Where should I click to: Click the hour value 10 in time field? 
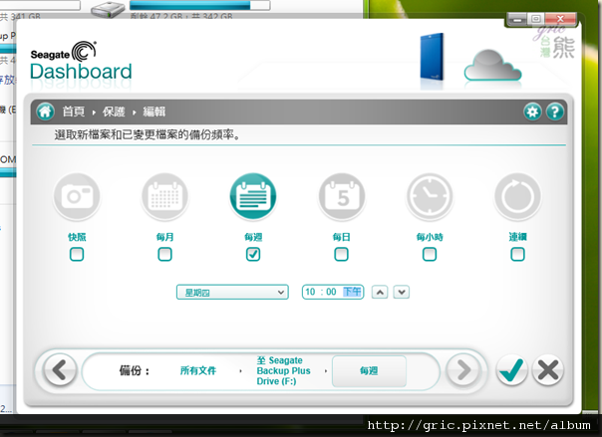310,292
